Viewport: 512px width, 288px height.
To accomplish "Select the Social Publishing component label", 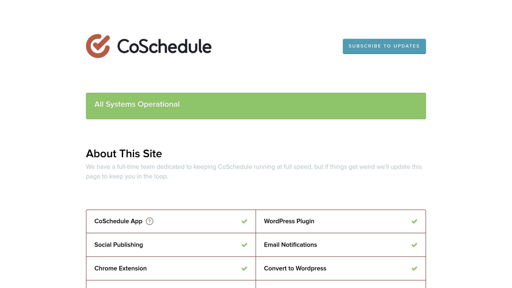I will tap(118, 245).
